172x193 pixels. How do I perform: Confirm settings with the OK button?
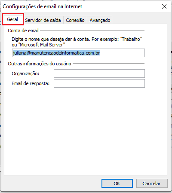coord(117,183)
